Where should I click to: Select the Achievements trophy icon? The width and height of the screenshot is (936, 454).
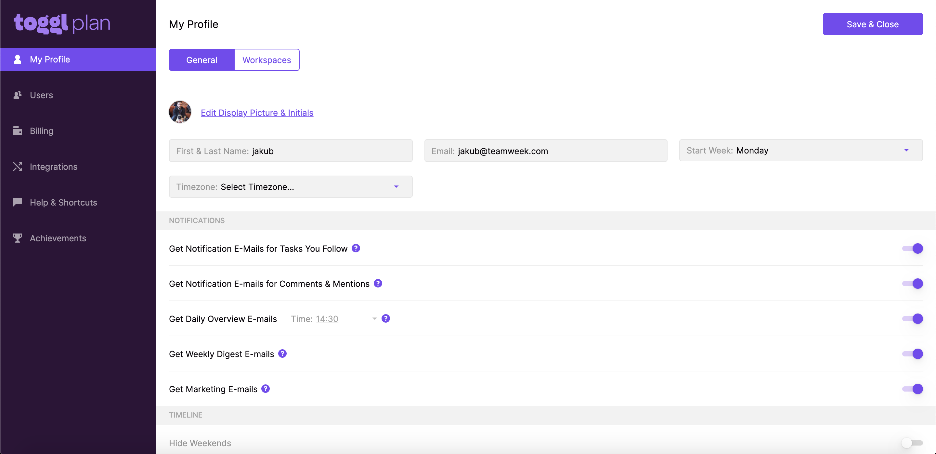[18, 238]
